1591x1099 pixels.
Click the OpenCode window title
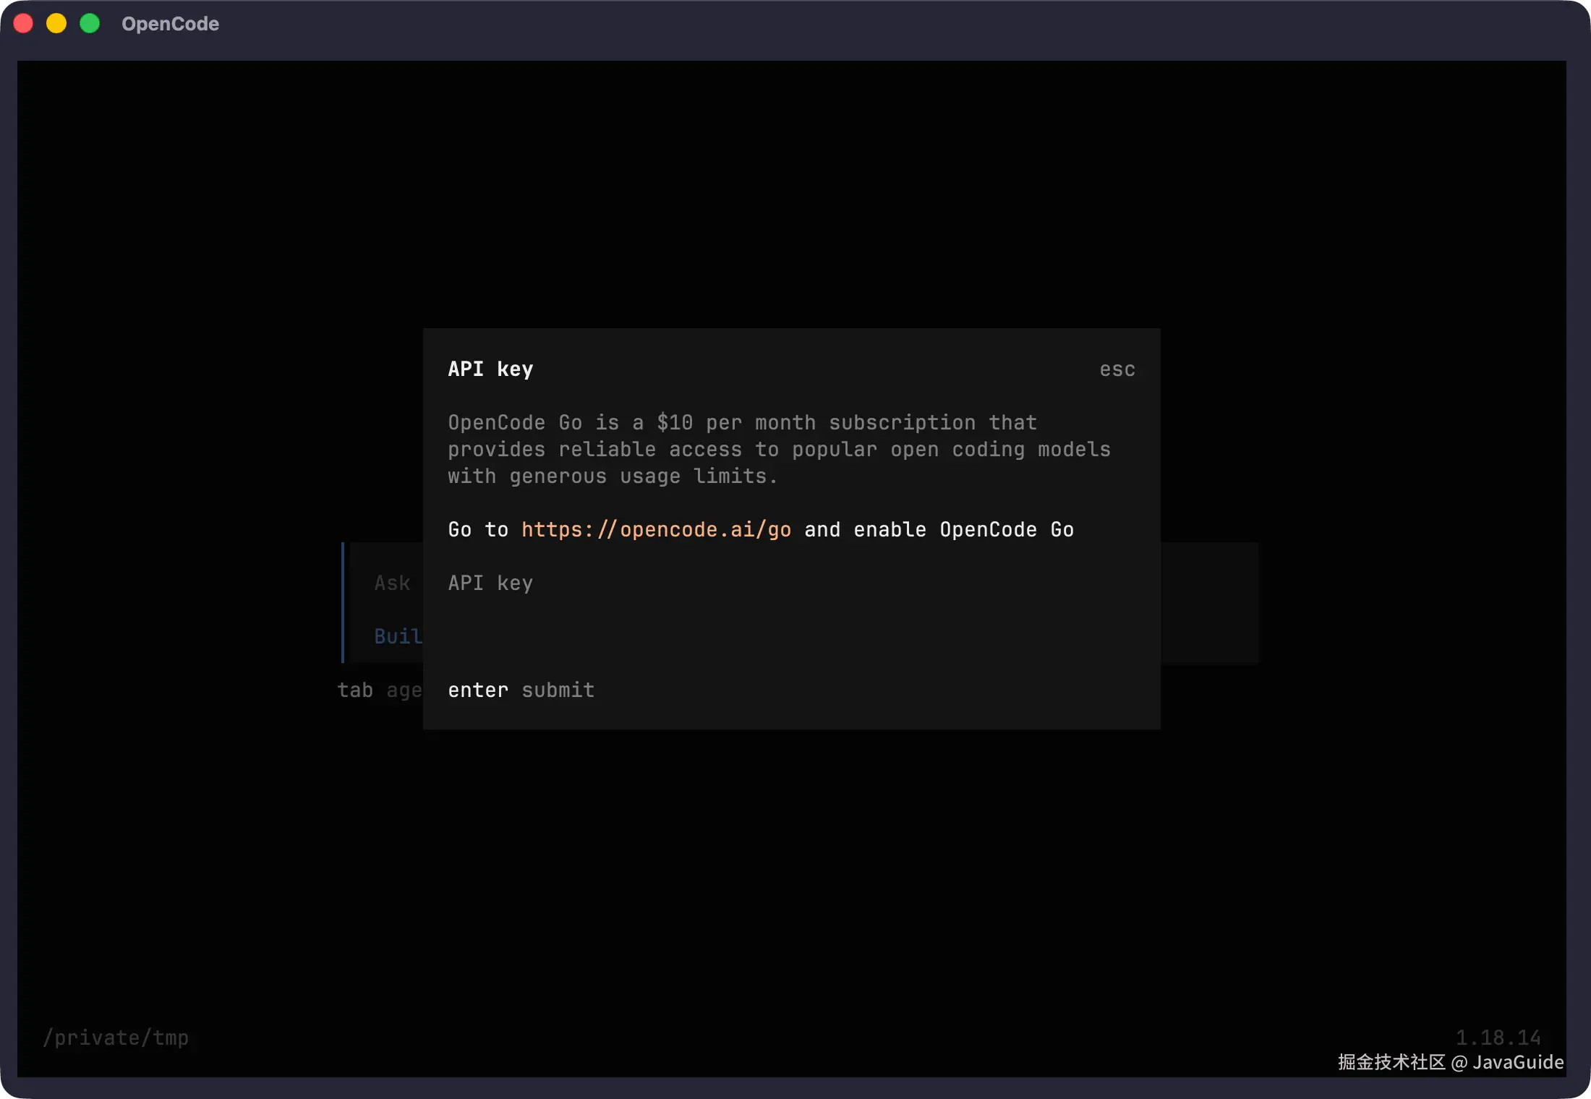pos(171,24)
